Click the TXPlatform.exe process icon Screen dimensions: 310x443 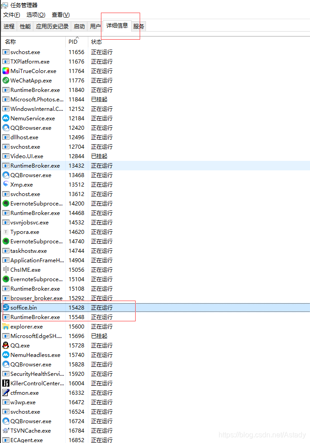click(6, 62)
